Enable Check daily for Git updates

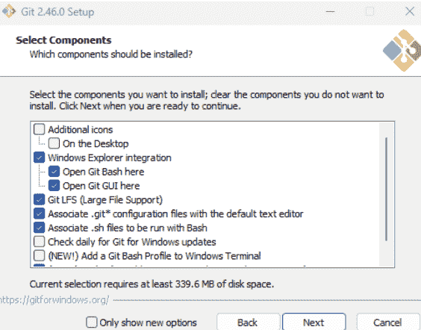pos(40,242)
